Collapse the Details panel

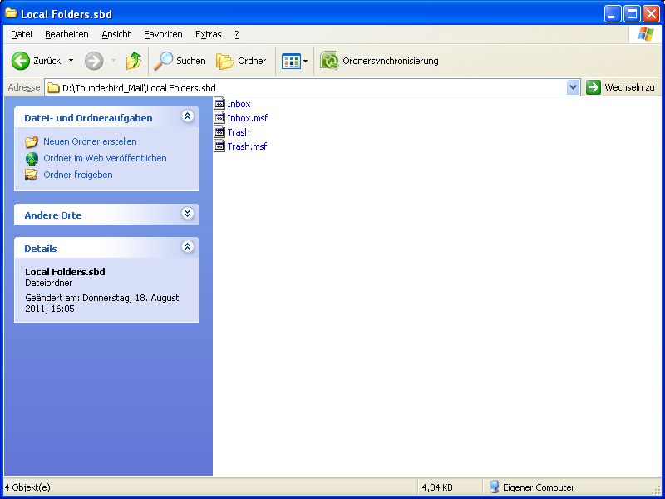click(187, 248)
